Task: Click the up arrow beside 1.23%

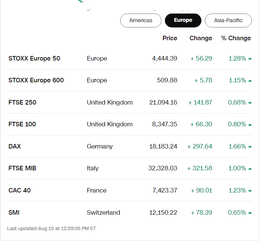Action: point(250,191)
